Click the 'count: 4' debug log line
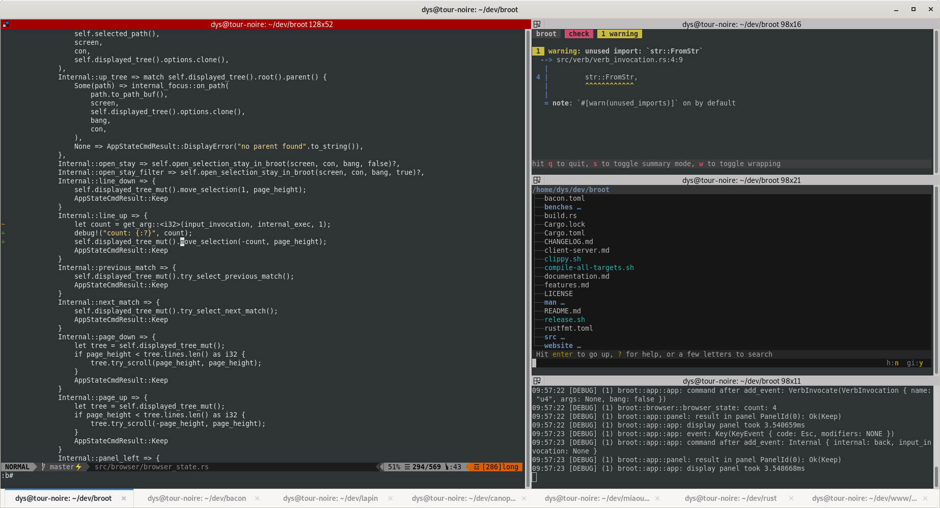Image resolution: width=940 pixels, height=508 pixels. 654,408
